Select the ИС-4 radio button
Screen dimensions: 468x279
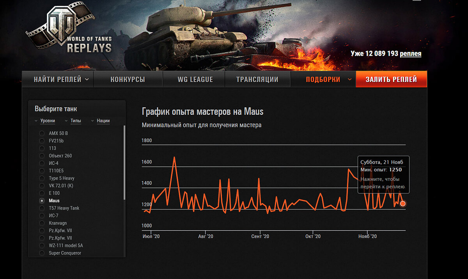click(42, 163)
